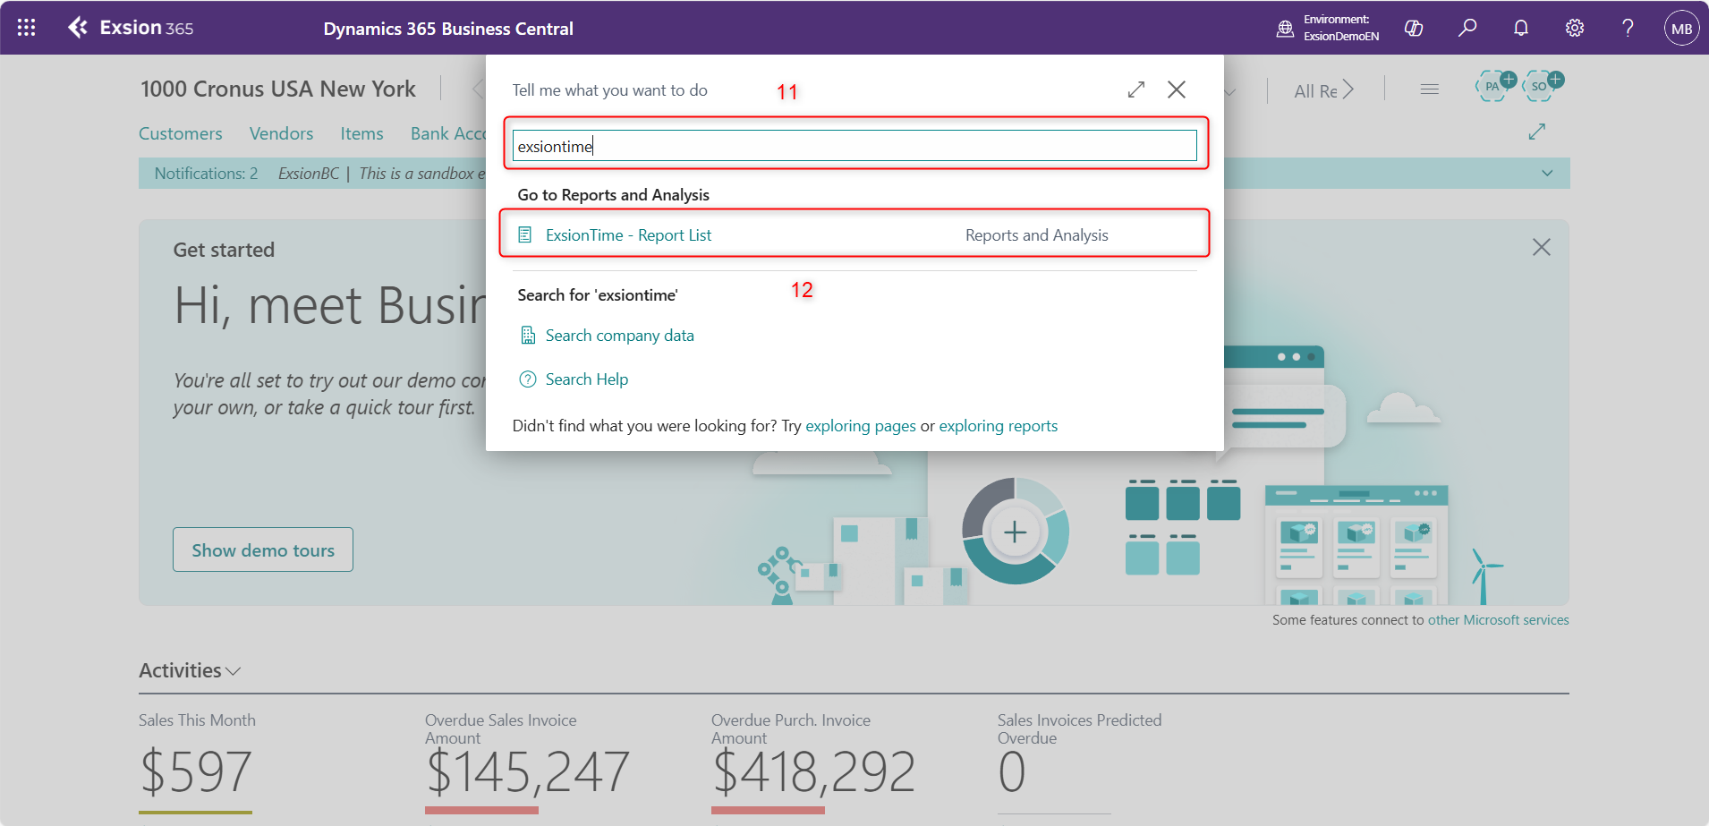The width and height of the screenshot is (1709, 826).
Task: Open the notifications bell
Action: point(1521,28)
